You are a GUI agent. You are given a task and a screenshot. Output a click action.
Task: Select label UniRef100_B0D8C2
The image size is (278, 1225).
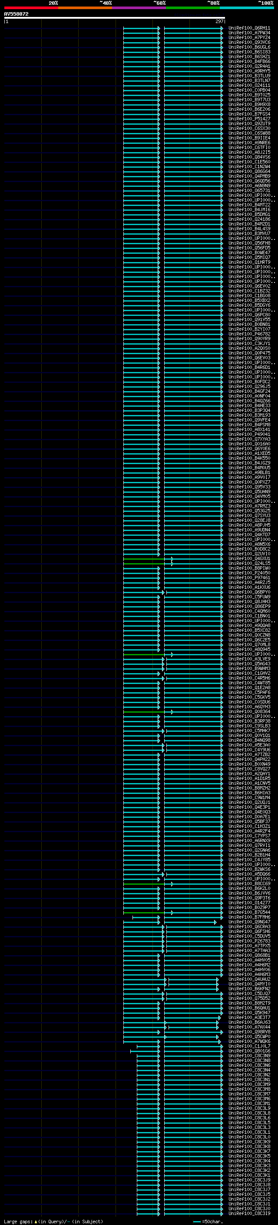[x=249, y=549]
